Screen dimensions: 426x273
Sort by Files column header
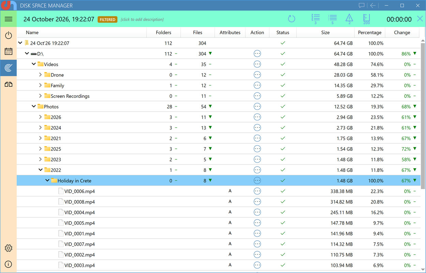(198, 32)
